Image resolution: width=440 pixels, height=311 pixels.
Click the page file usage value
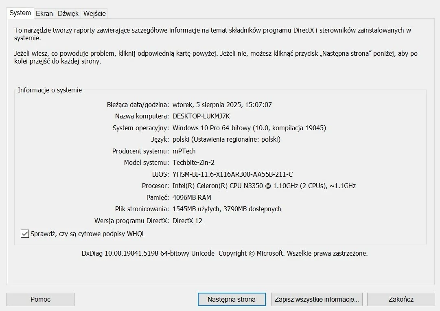[x=227, y=209]
